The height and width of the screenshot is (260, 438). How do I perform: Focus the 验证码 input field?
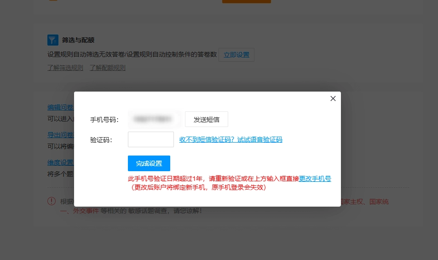click(x=151, y=139)
